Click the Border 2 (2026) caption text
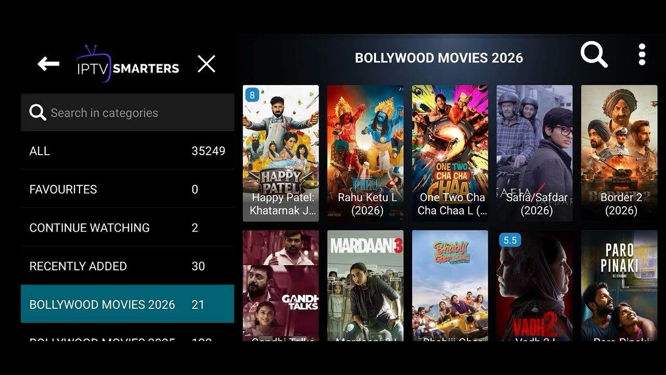This screenshot has height=375, width=666. (621, 204)
